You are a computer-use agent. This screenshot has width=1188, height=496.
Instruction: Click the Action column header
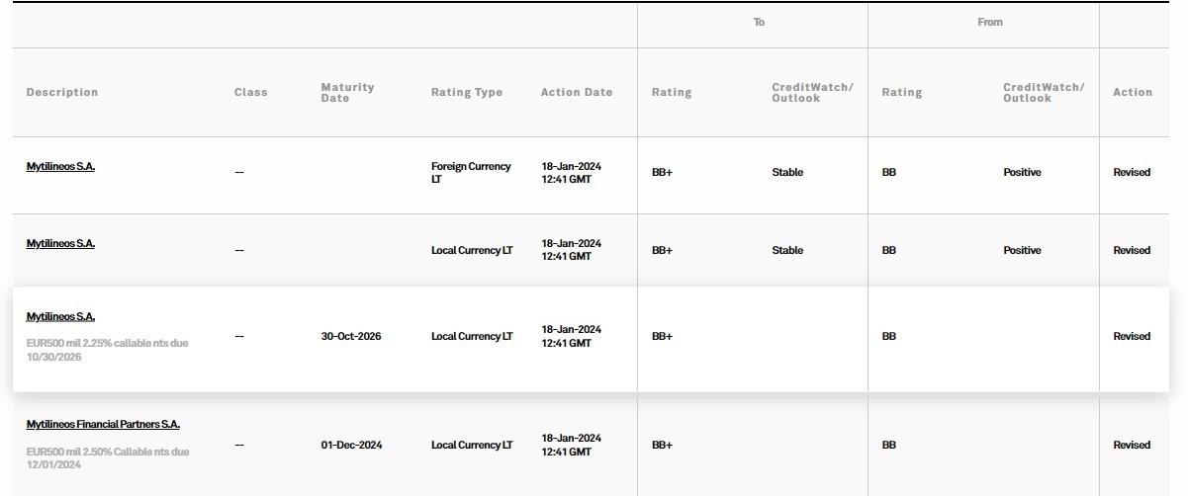coord(1133,92)
